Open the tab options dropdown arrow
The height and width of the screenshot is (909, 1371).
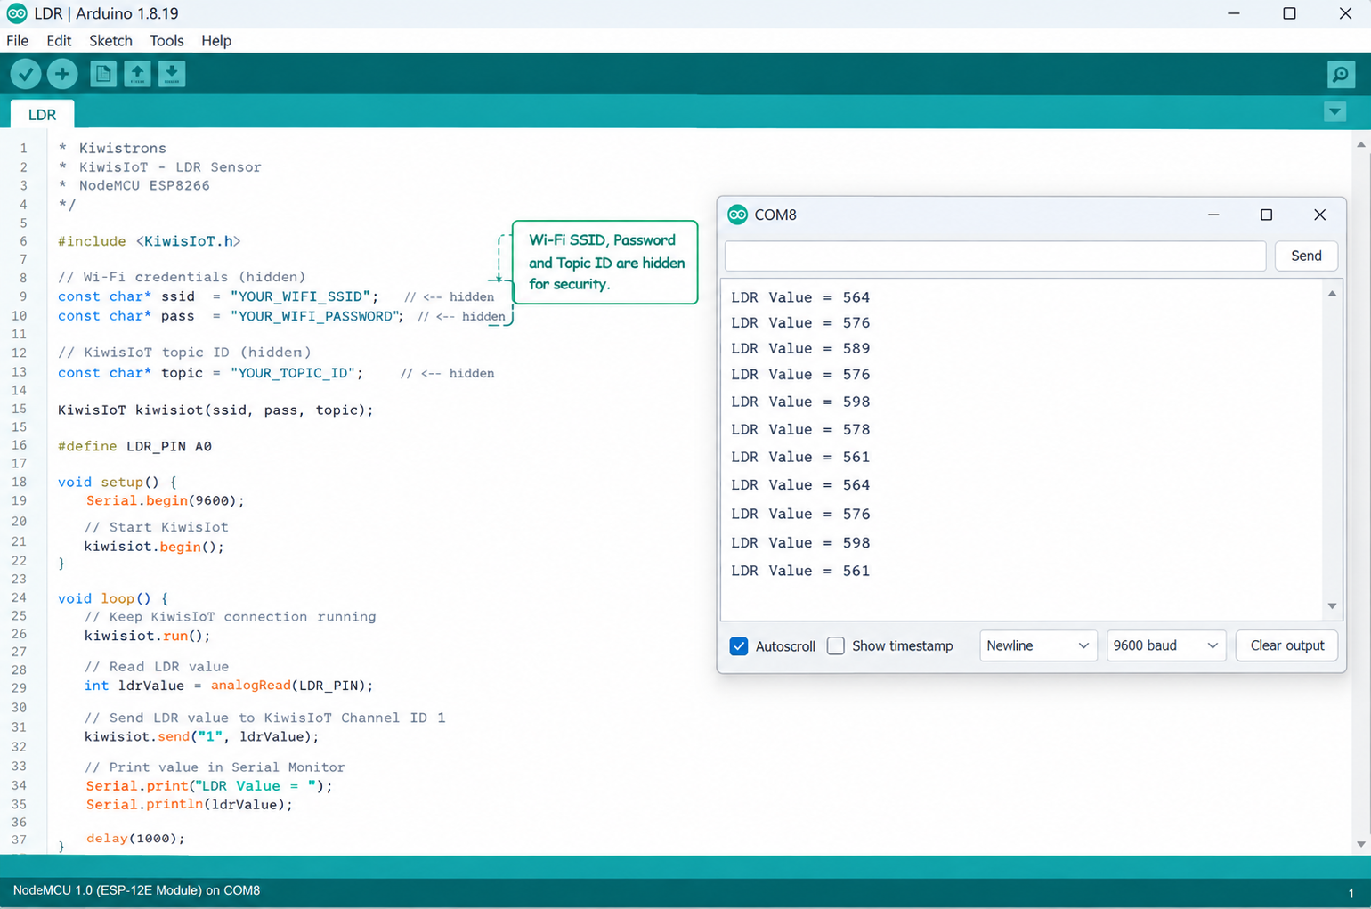pyautogui.click(x=1334, y=112)
